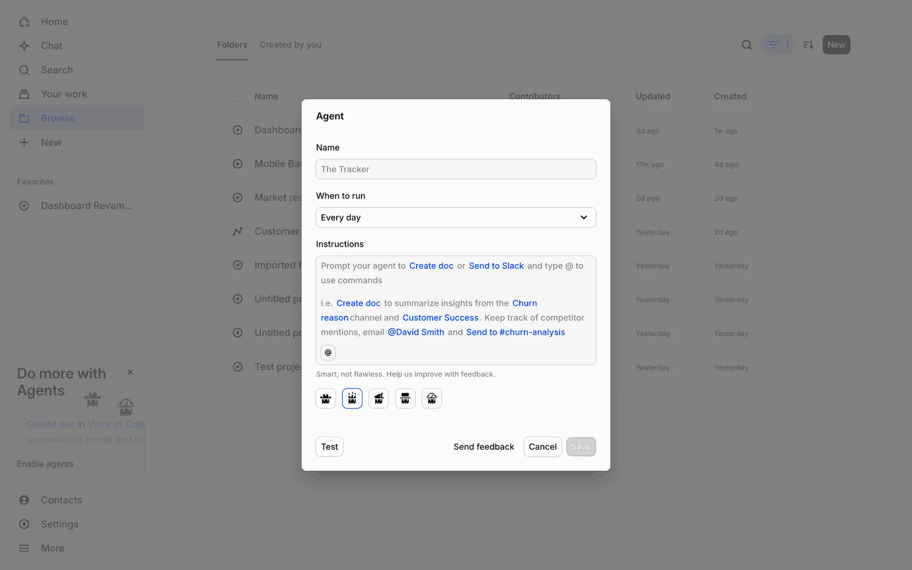Select the first agent avatar icon
Viewport: 912px width, 570px height.
tap(325, 399)
